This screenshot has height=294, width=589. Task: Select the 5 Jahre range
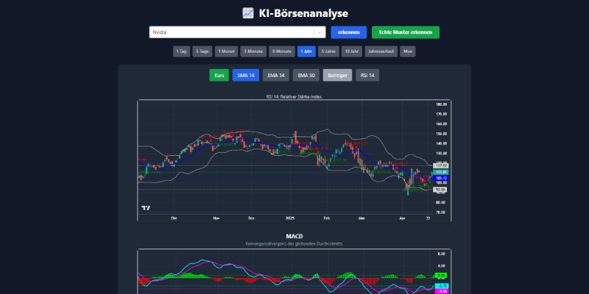pyautogui.click(x=328, y=51)
